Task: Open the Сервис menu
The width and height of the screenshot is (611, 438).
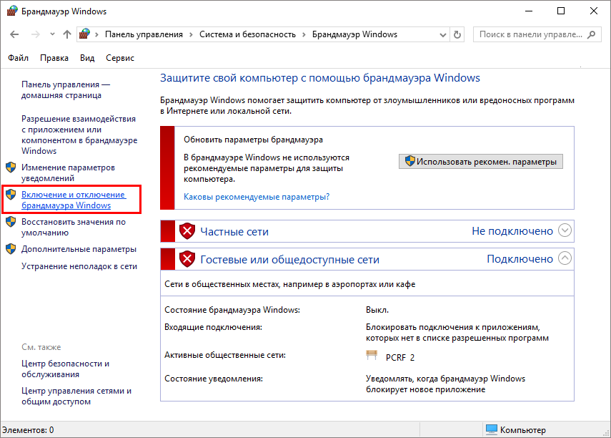Action: [119, 58]
